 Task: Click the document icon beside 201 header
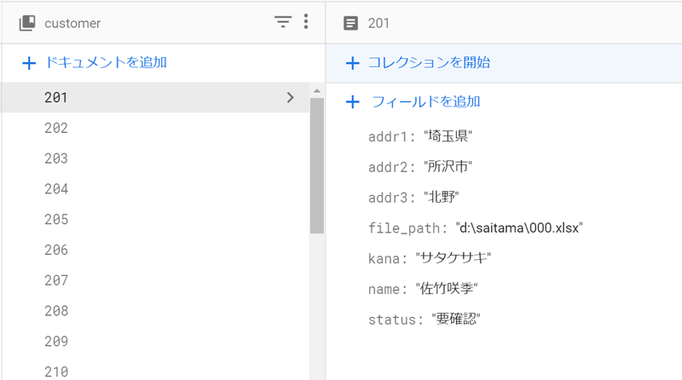pos(350,23)
